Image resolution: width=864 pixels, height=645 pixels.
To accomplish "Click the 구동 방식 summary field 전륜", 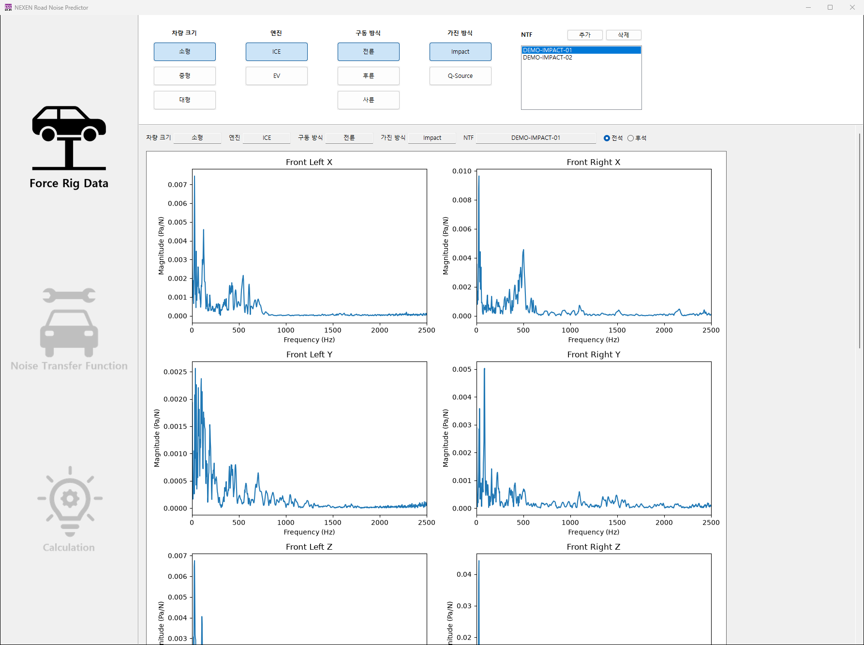I will (349, 138).
